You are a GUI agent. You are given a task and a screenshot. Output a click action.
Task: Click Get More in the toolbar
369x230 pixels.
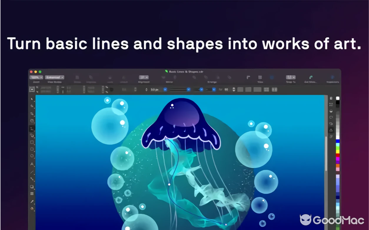(x=311, y=77)
